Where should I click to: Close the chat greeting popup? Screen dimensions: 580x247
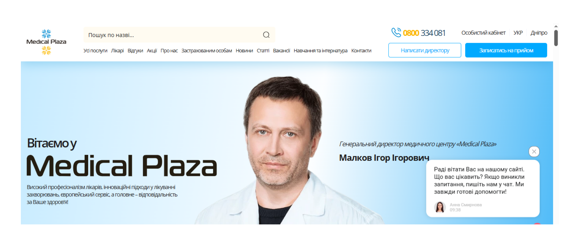point(534,152)
